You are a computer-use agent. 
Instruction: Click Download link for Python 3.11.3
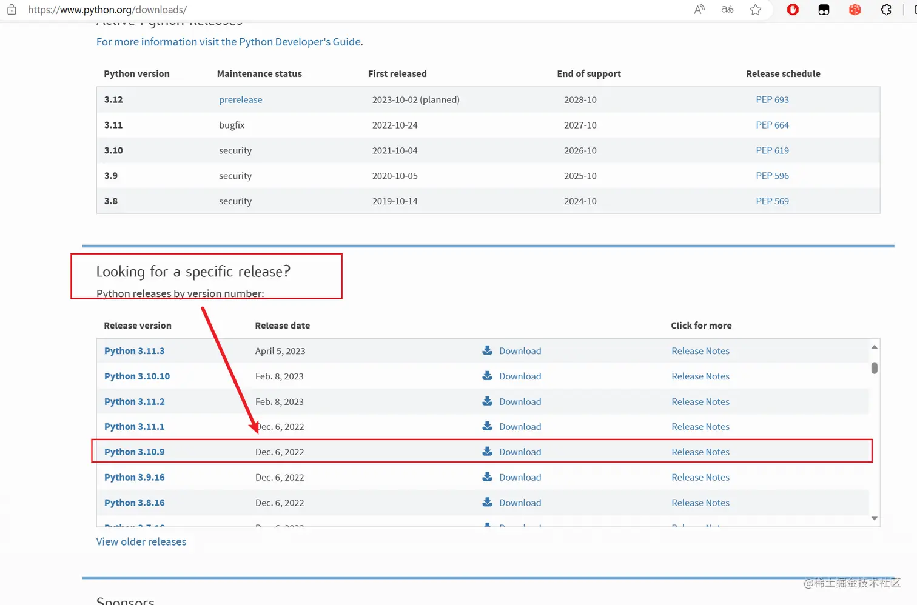(x=520, y=351)
